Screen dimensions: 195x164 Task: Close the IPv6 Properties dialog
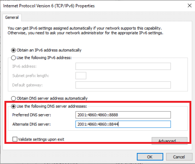point(189,6)
